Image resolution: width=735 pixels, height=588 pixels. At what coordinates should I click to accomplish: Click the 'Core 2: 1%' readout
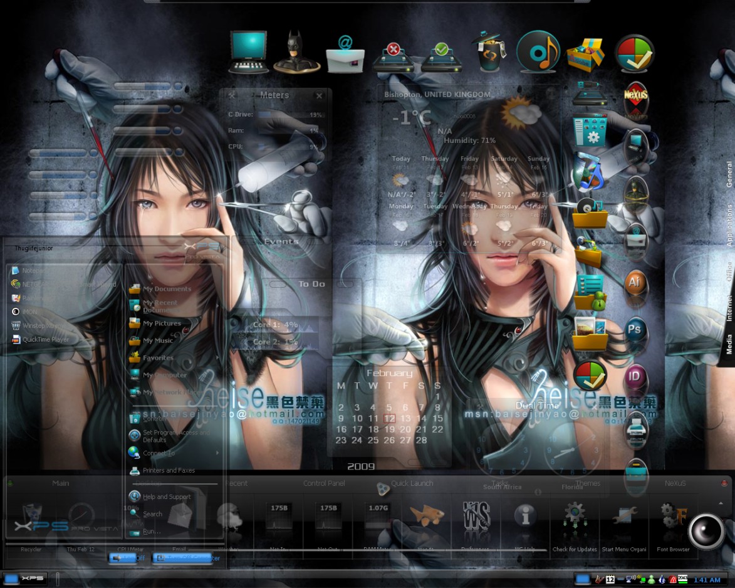tap(275, 342)
